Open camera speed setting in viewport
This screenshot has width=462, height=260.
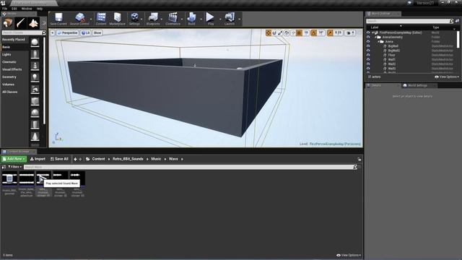tap(349, 33)
